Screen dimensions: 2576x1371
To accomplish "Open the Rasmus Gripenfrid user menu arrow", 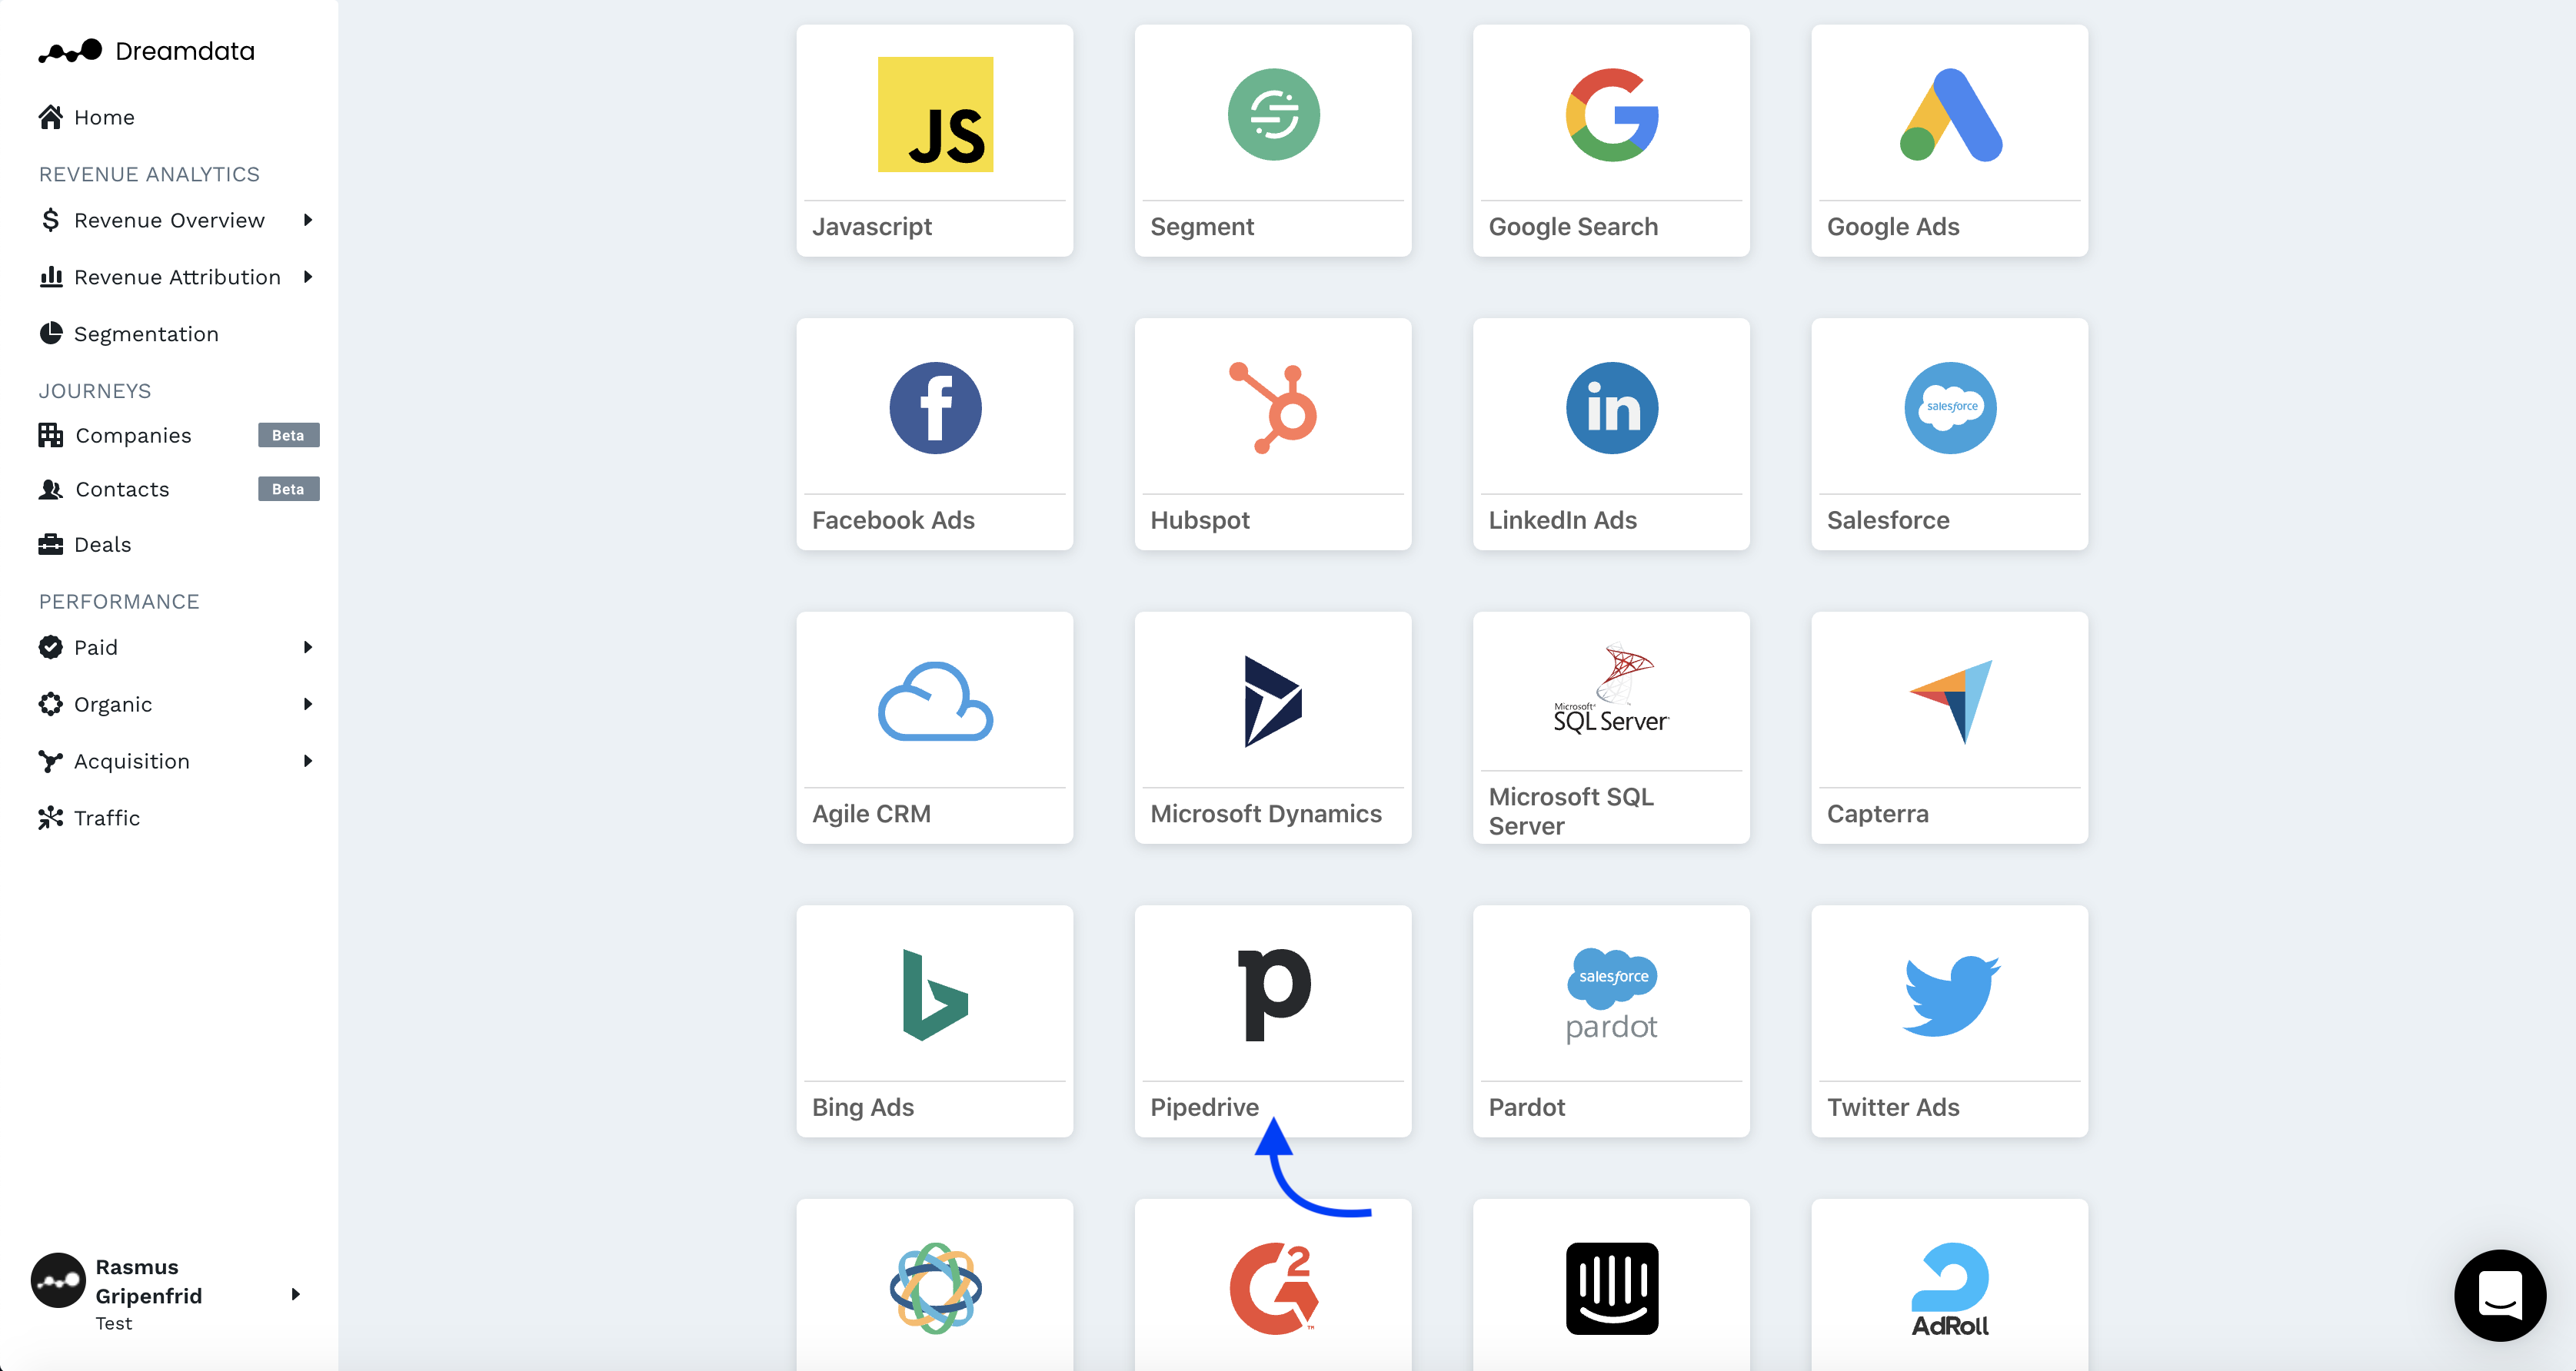I will click(295, 1294).
